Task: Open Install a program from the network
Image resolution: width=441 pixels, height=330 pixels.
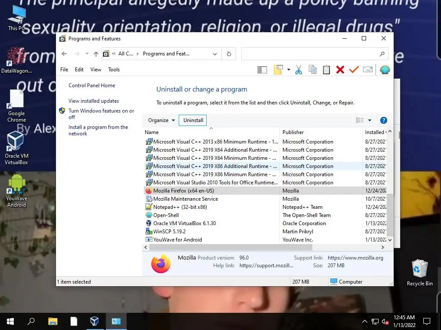Action: [x=98, y=130]
